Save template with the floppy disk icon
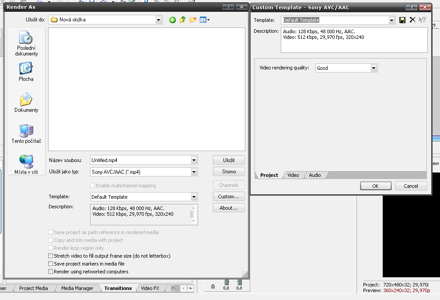The image size is (440, 300). coord(402,20)
